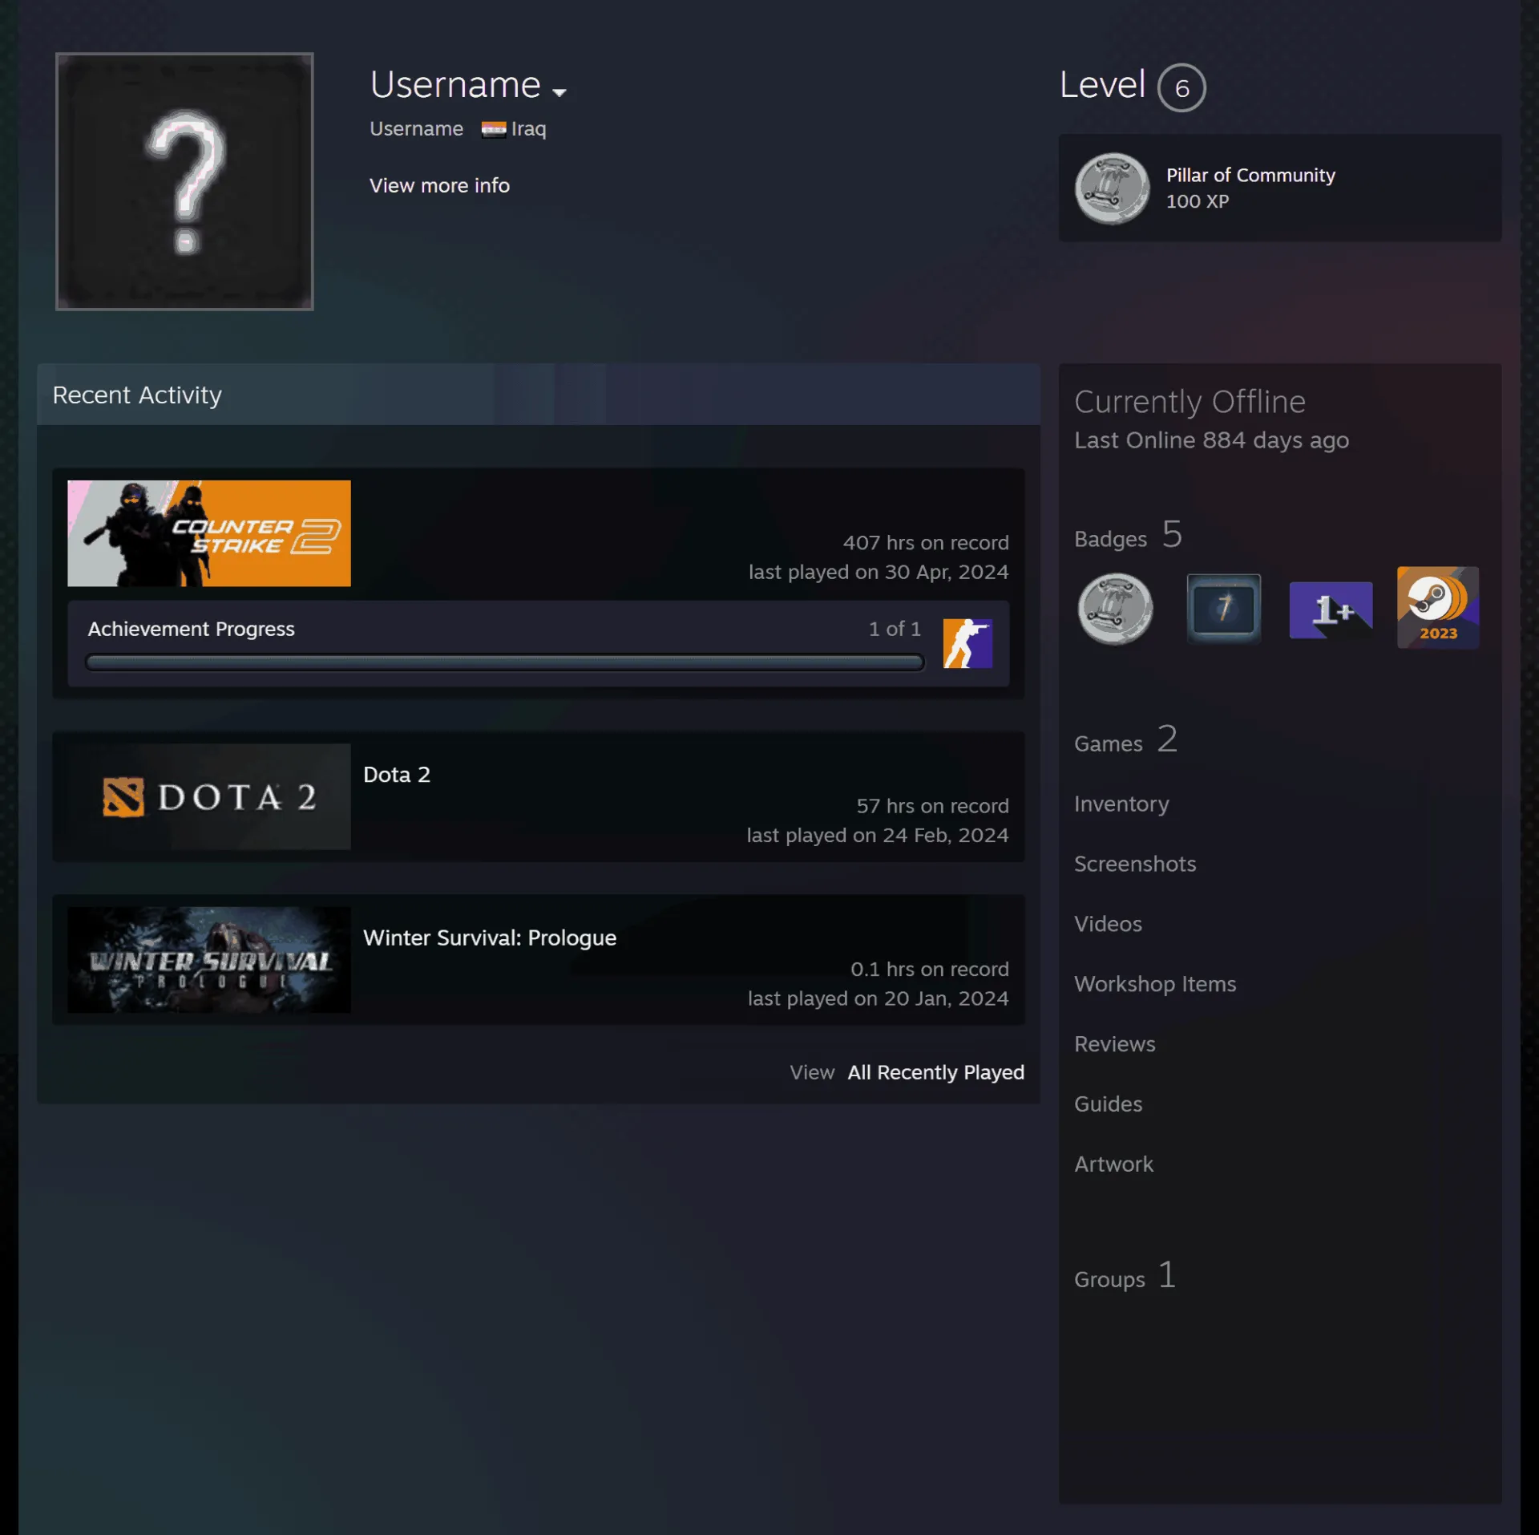Open the Badges 5 section link

1128,535
